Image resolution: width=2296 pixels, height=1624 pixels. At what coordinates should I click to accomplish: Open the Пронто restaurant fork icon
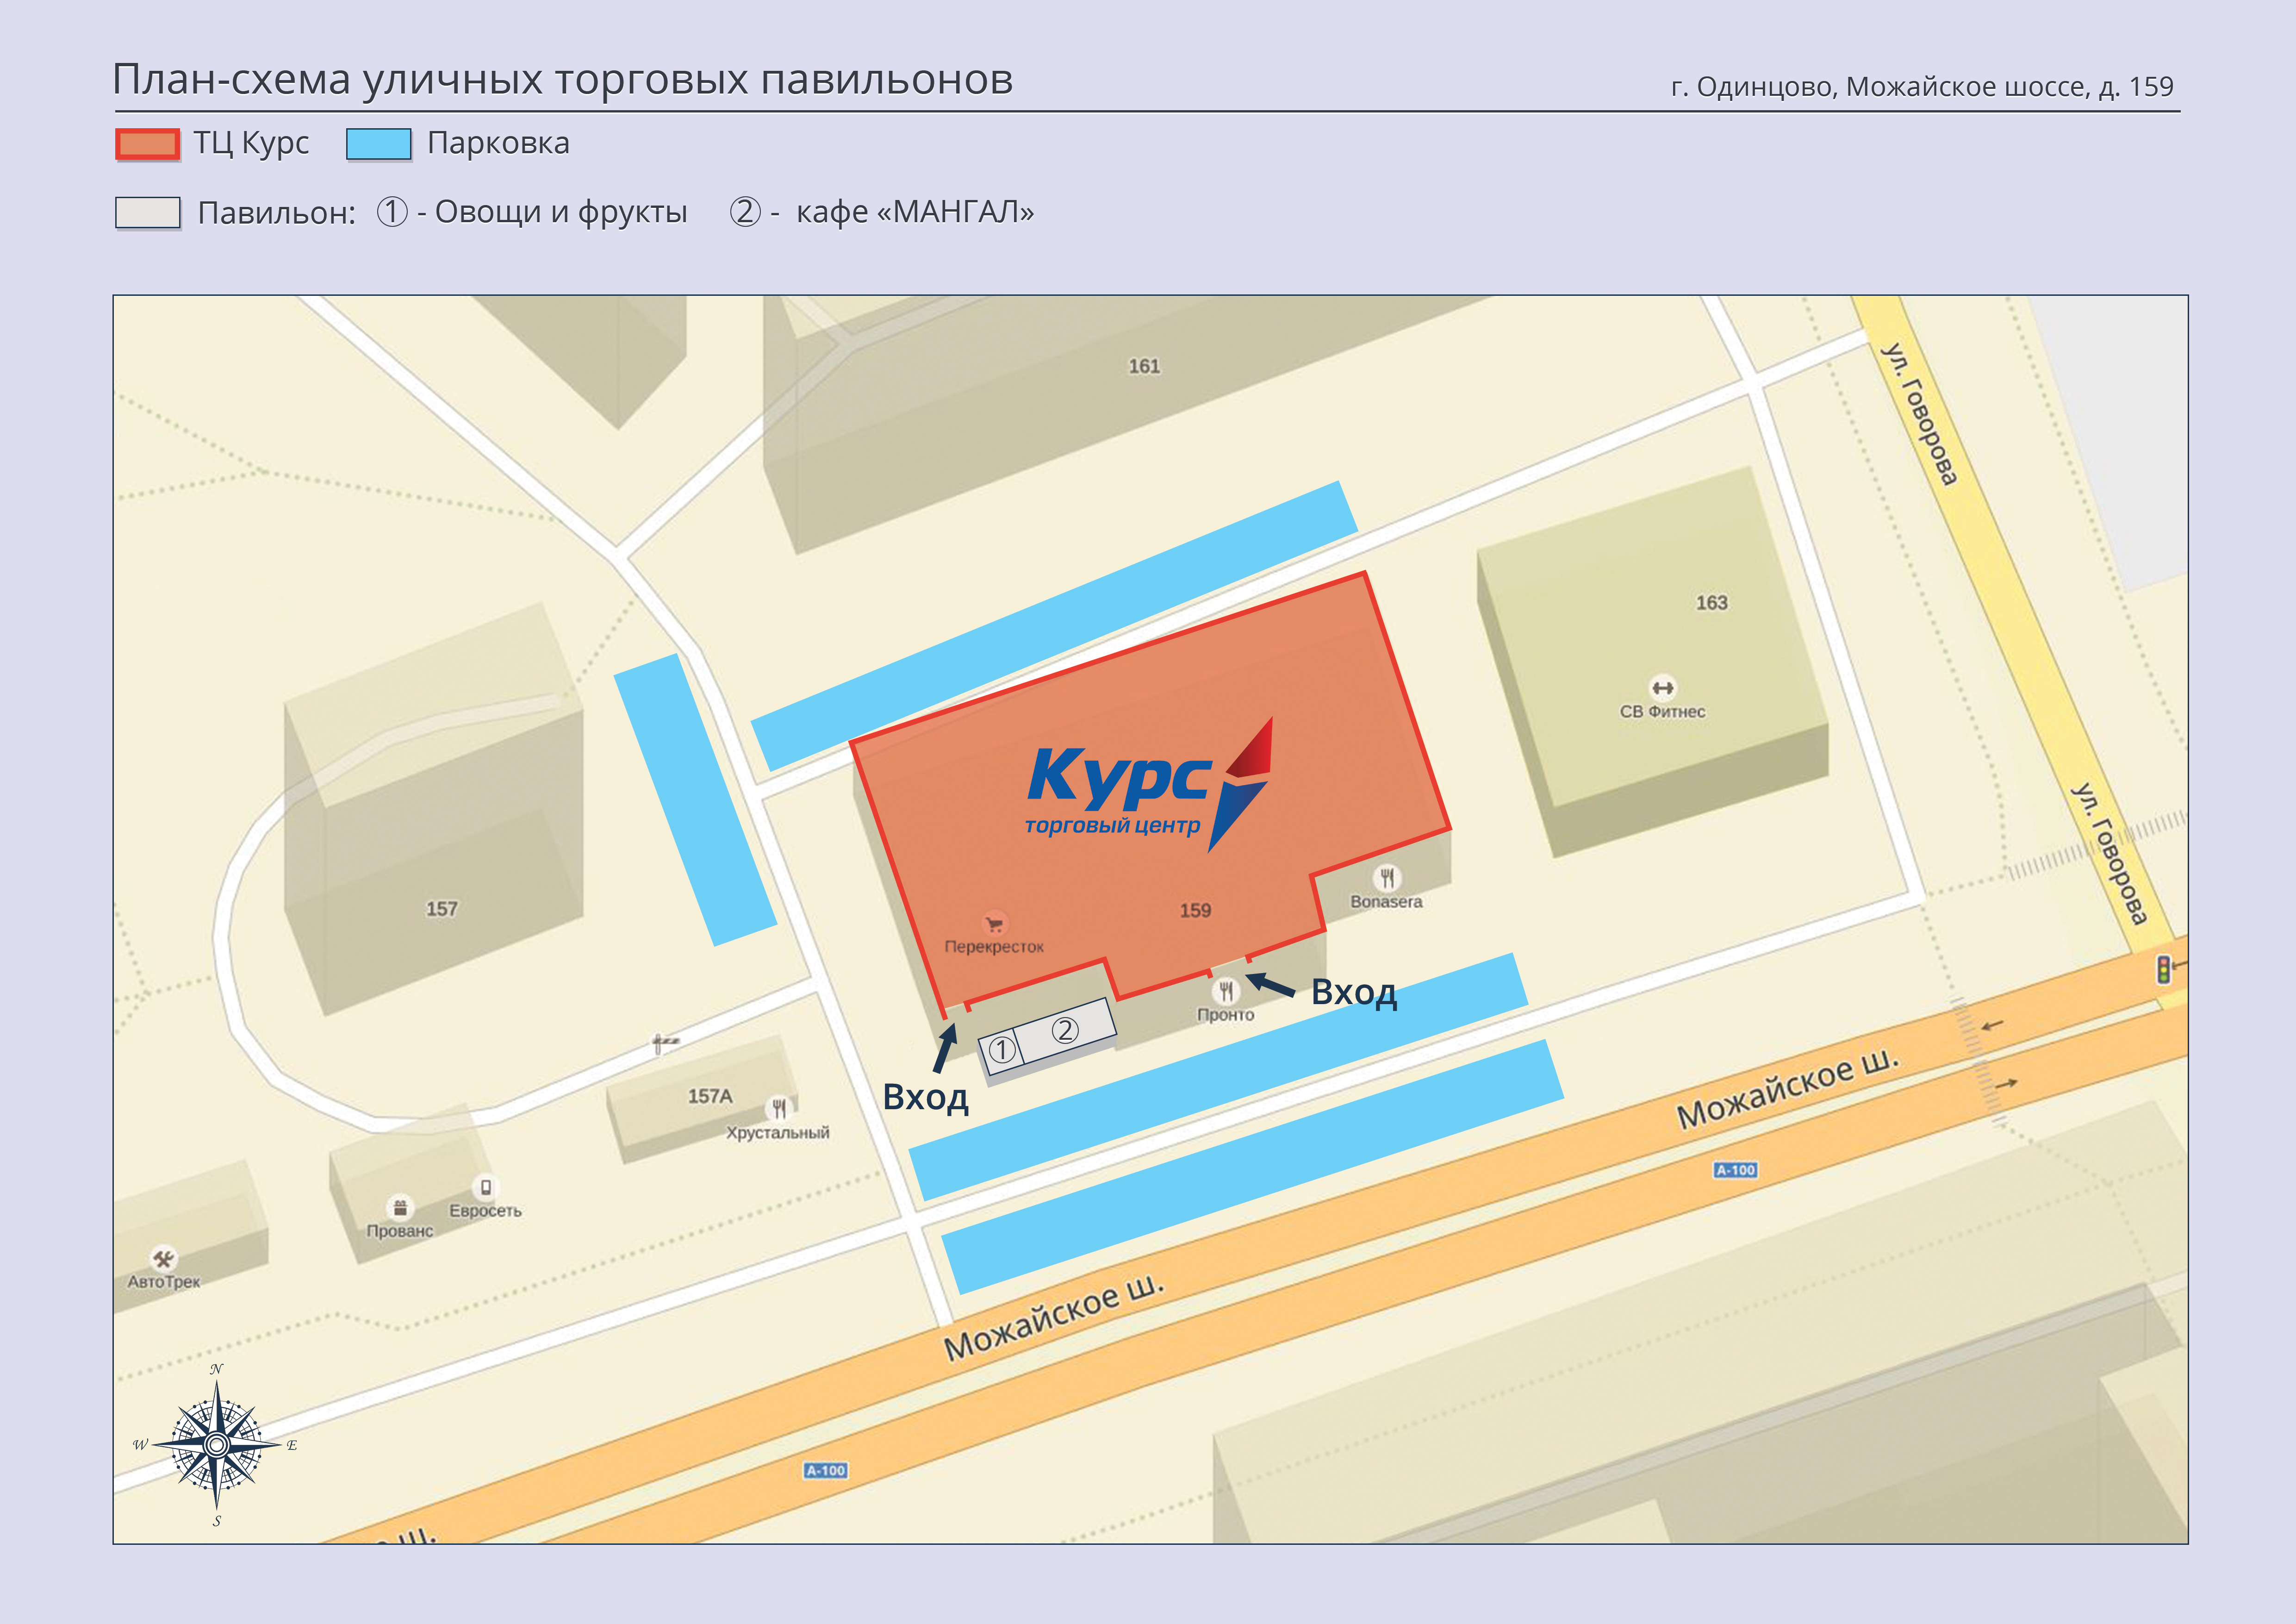coord(1226,991)
